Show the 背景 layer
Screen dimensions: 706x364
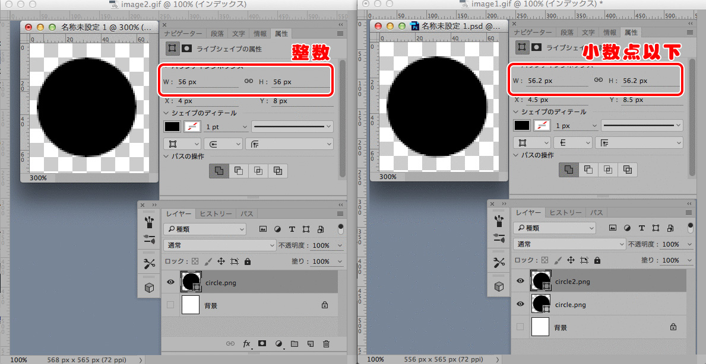[170, 304]
